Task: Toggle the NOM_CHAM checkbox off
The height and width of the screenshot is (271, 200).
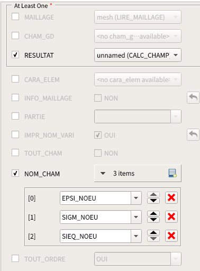Action: 15,174
